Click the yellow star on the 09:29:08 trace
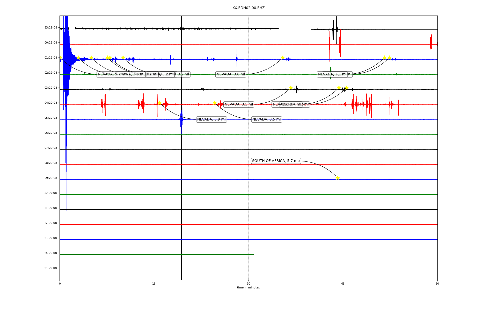 [337, 178]
